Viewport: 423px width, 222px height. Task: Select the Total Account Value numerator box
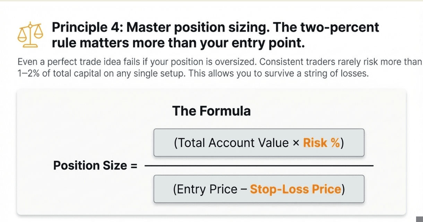click(259, 143)
